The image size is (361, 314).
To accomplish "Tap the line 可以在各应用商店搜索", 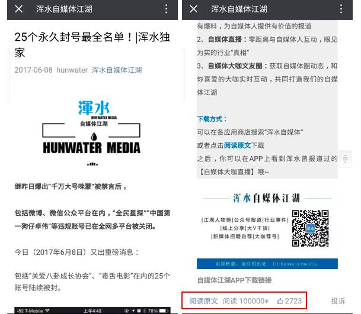I will click(x=250, y=132).
